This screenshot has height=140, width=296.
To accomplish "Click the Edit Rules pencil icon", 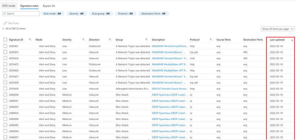I will pos(5,23).
